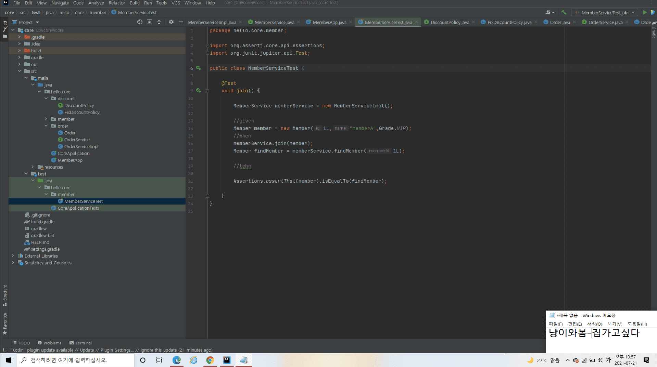The image size is (657, 367).
Task: Show hidden system tray icons chevron
Action: pos(567,360)
